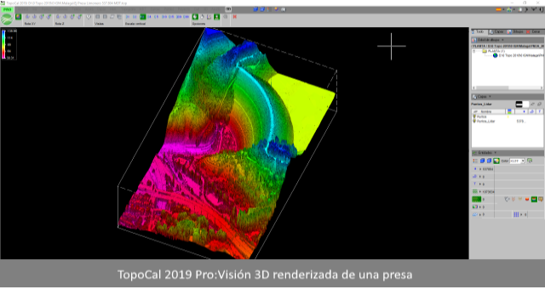This screenshot has height=306, width=545.
Task: Switch to the Dibujos tab
Action: (x=516, y=32)
